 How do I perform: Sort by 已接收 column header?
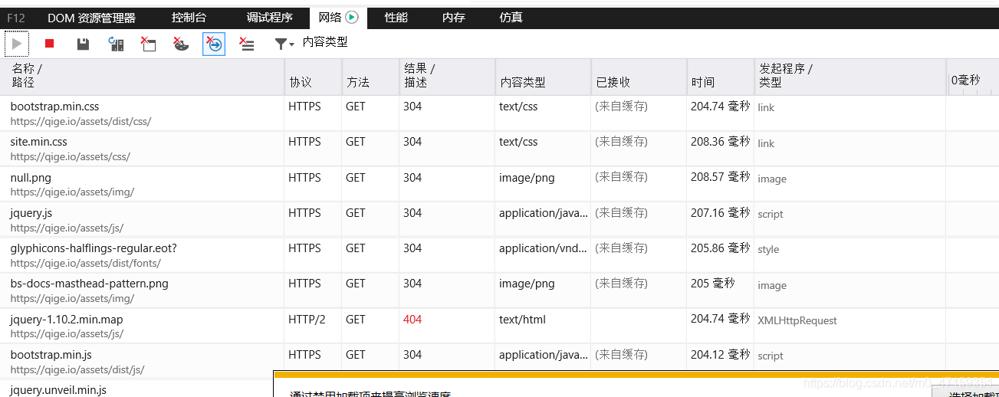click(x=639, y=76)
